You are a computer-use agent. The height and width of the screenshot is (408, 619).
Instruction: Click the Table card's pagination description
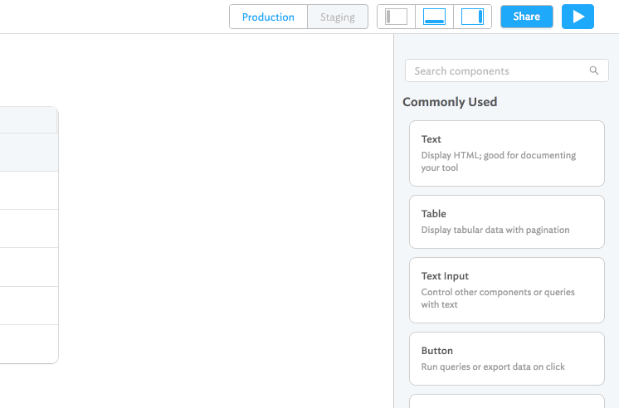[495, 230]
